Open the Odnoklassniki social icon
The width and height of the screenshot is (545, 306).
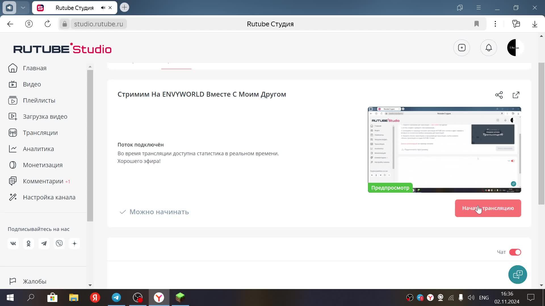[28, 244]
